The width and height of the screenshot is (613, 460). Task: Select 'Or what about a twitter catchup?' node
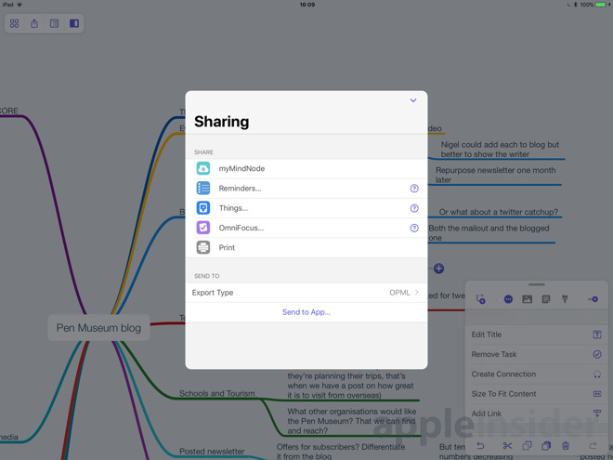click(499, 212)
